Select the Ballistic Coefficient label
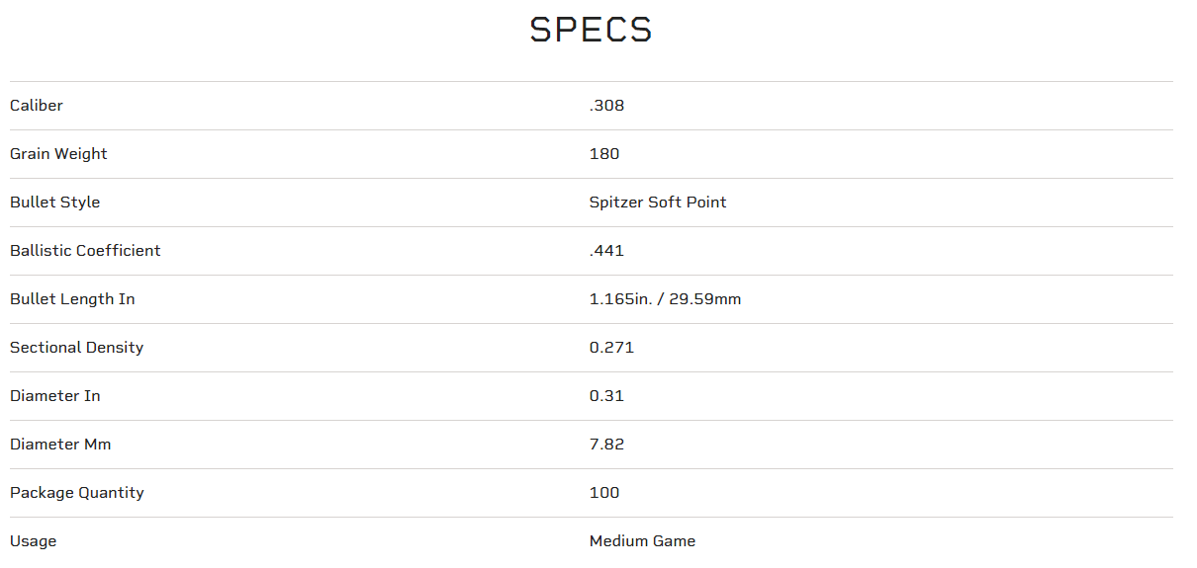The image size is (1197, 568). click(x=85, y=251)
